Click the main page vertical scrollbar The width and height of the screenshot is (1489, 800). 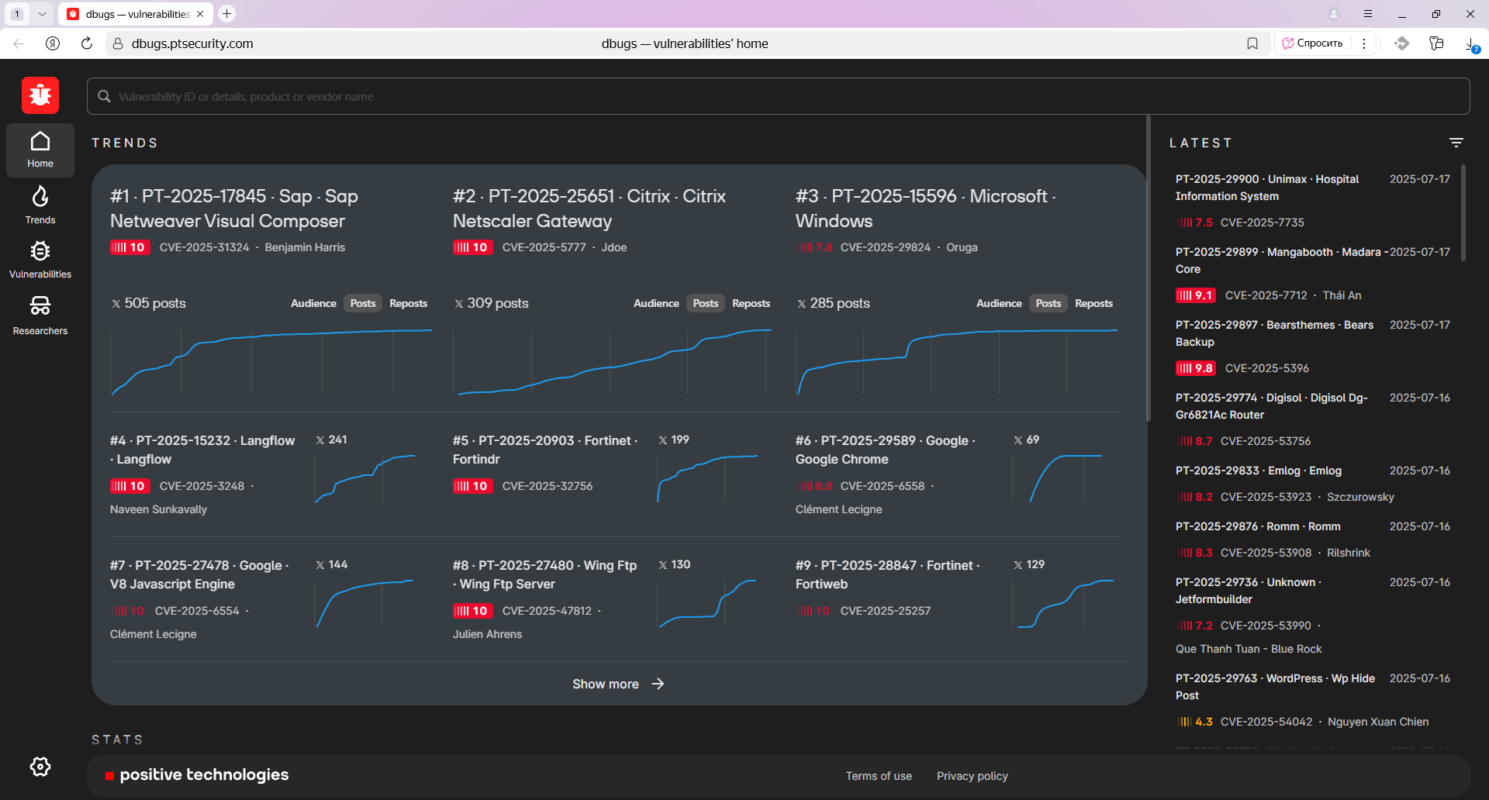tap(1149, 268)
